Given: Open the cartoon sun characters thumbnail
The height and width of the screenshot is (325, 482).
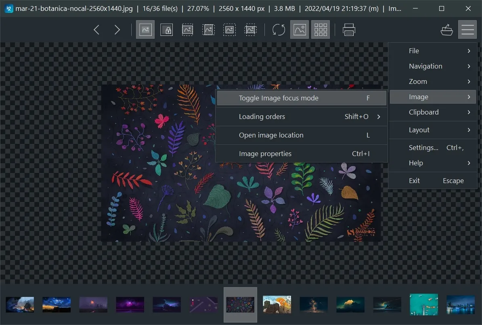Looking at the screenshot, I should click(277, 304).
